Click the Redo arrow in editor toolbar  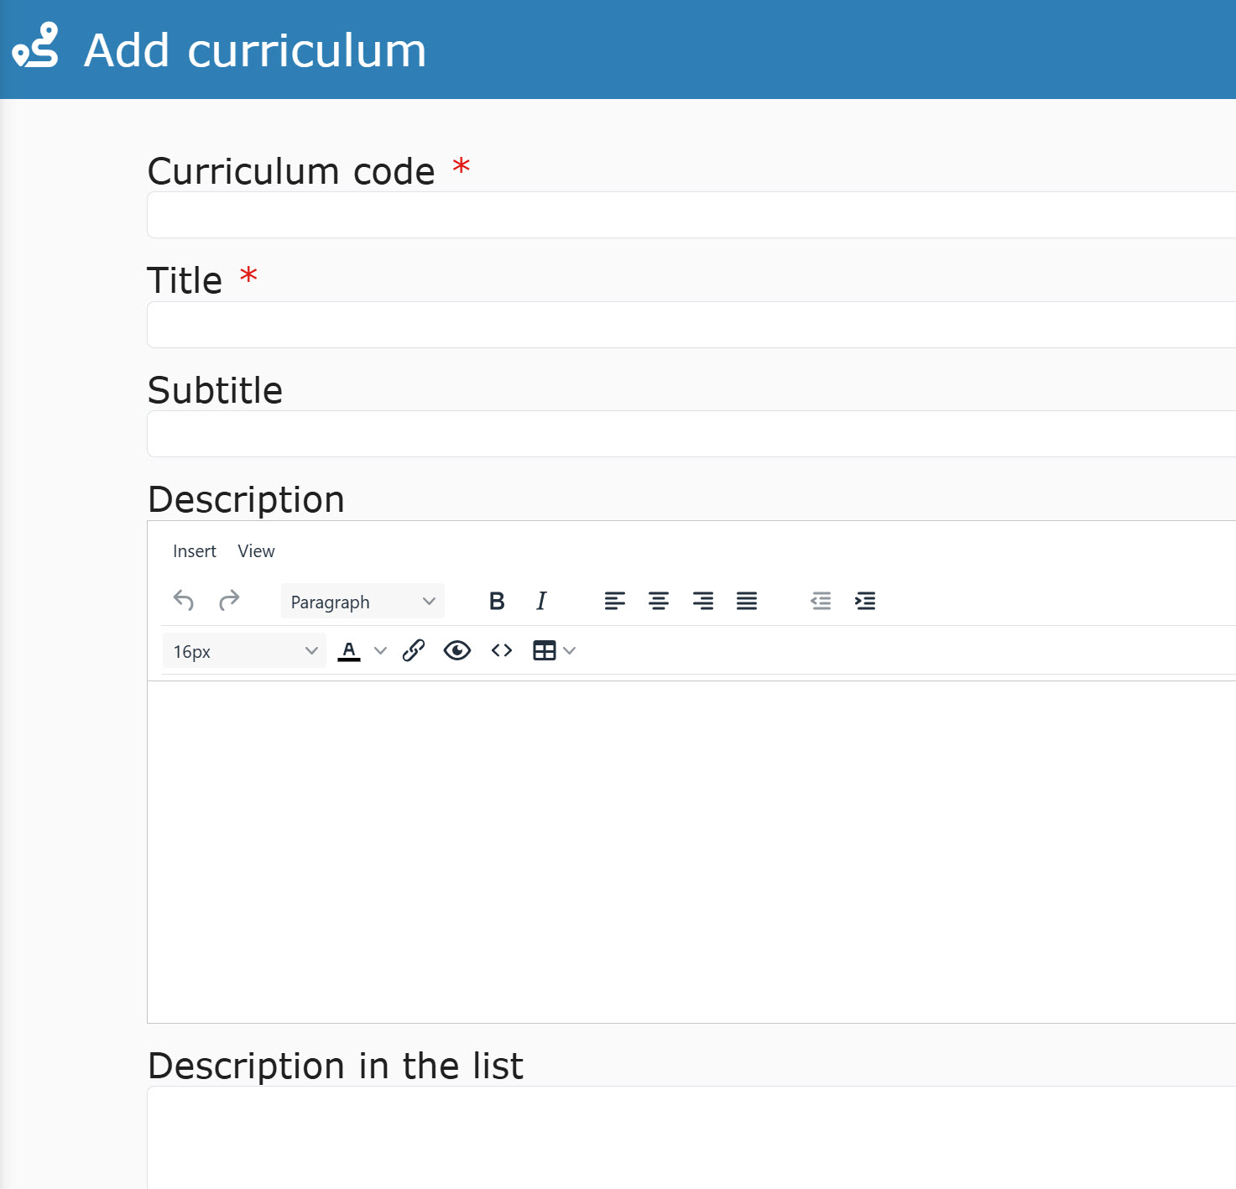tap(229, 601)
